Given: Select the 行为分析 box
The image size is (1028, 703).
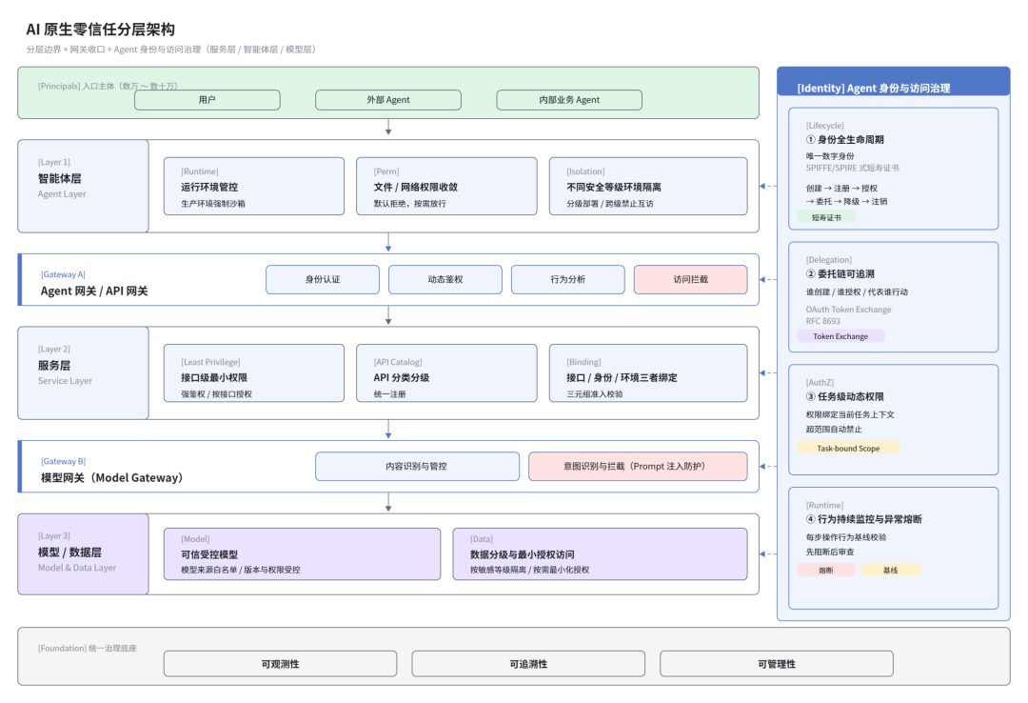Looking at the screenshot, I should (x=567, y=280).
